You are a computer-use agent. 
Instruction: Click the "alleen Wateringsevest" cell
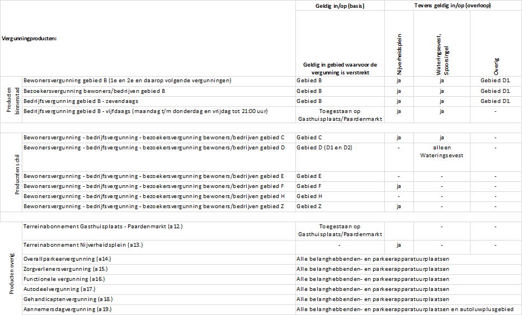click(x=441, y=151)
